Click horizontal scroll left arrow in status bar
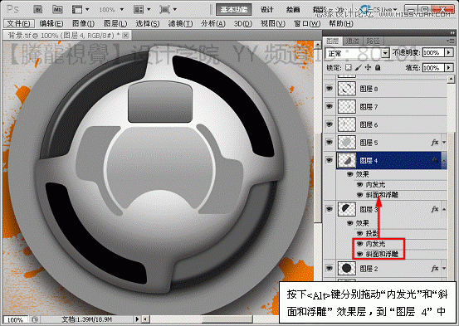This screenshot has width=459, height=326. coord(146,319)
